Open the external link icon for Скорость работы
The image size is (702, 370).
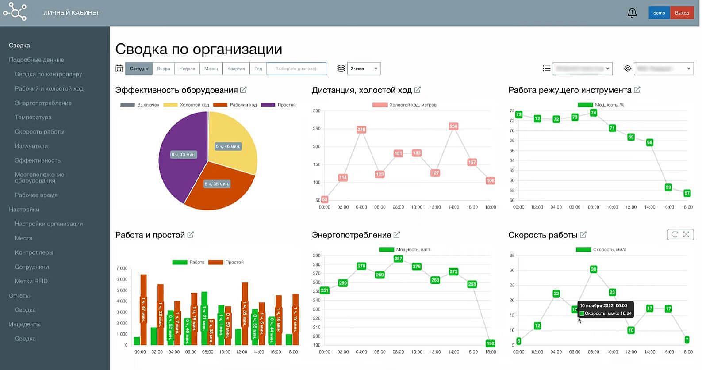[x=583, y=235]
